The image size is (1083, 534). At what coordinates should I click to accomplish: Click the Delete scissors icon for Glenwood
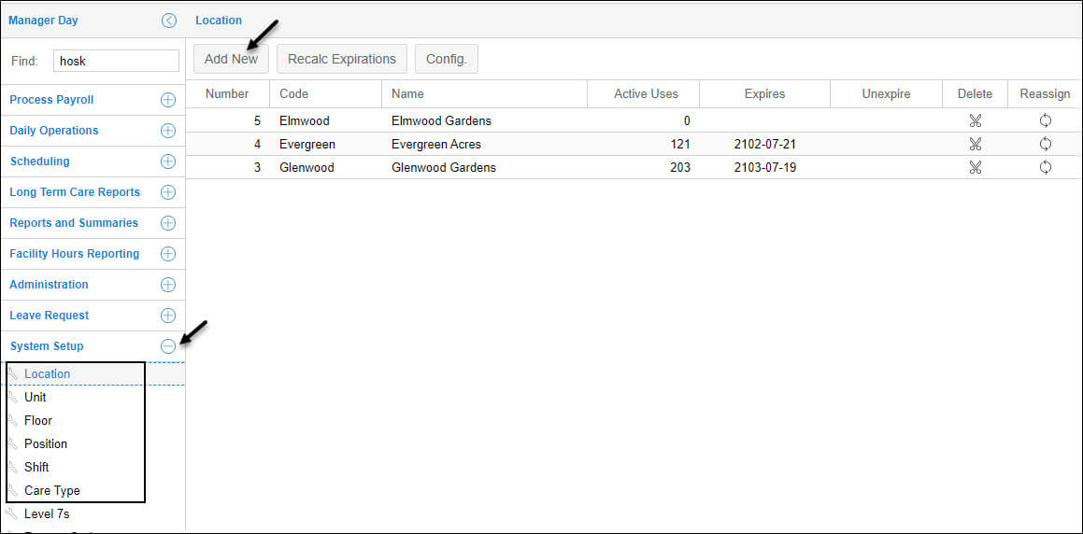point(975,167)
